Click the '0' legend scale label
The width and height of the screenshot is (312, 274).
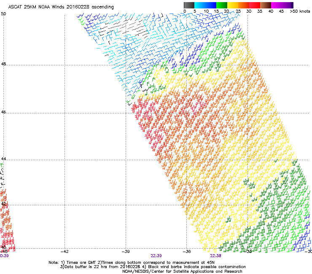click(x=185, y=11)
